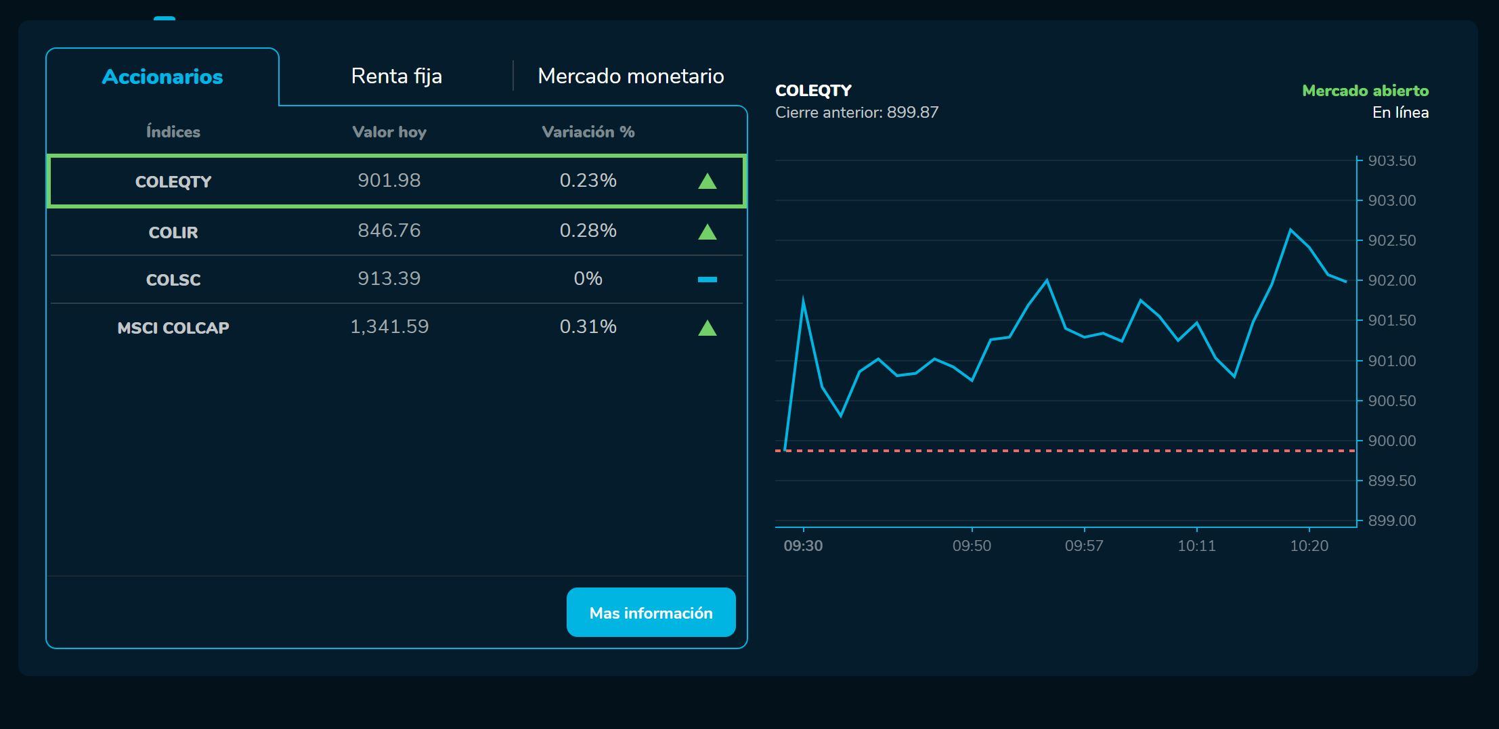Click the En línea status label
Screen dimensions: 1499x729
(x=1402, y=112)
